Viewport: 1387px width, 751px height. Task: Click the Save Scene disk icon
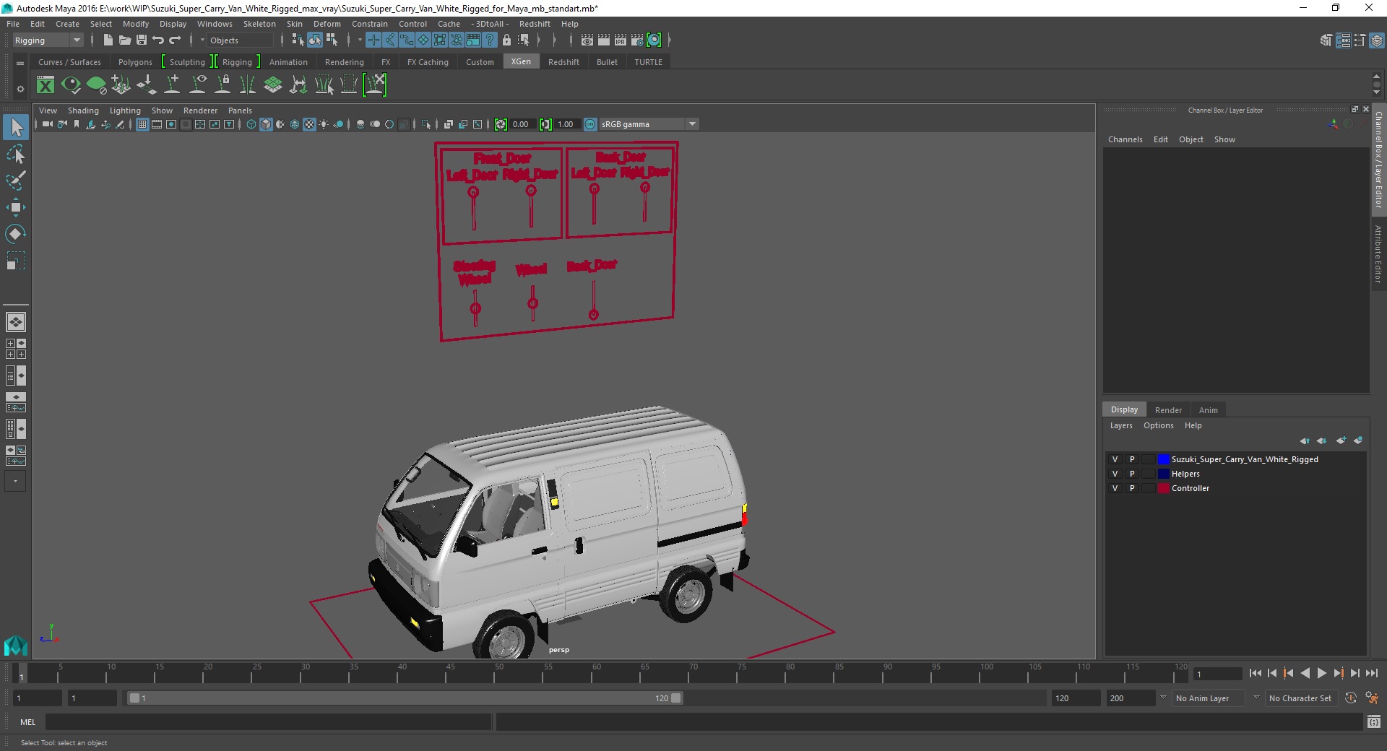[x=142, y=40]
